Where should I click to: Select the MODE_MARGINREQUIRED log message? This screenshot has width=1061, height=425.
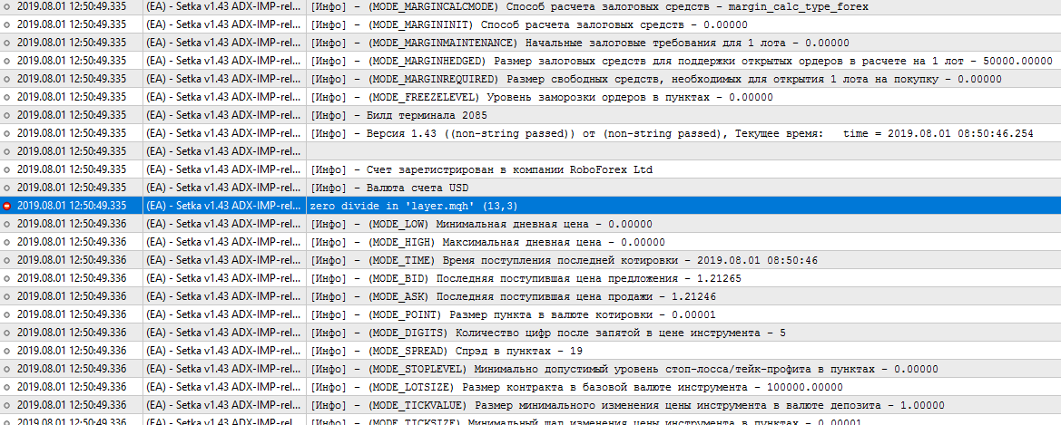point(656,79)
